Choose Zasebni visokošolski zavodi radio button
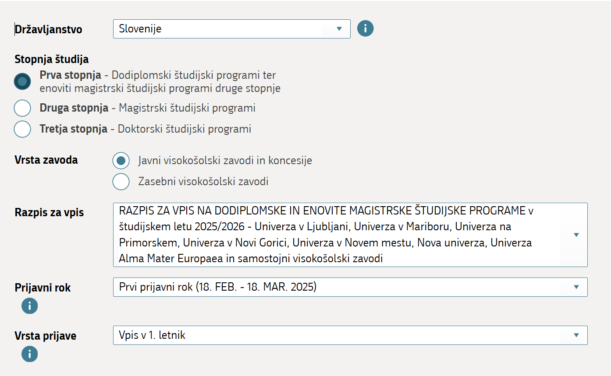Image resolution: width=611 pixels, height=376 pixels. pos(121,181)
